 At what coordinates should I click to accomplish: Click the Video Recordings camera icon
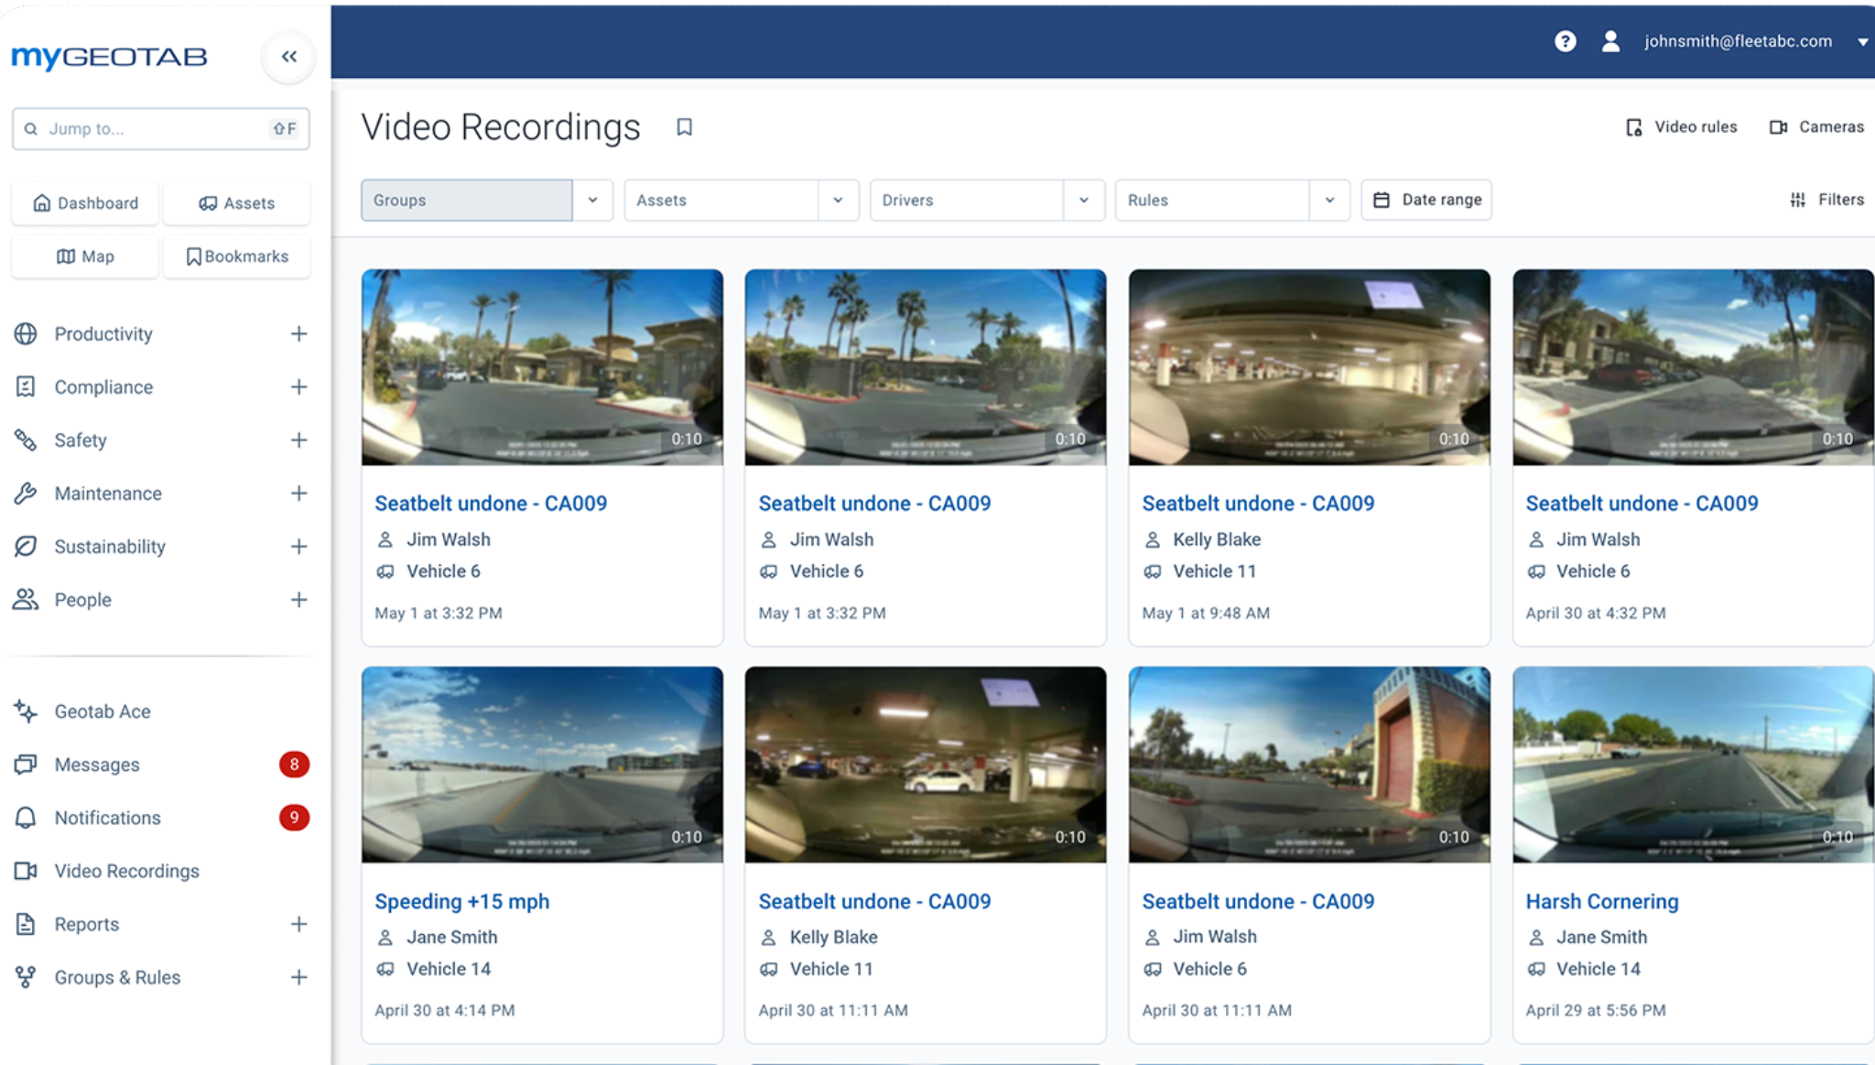click(x=26, y=871)
